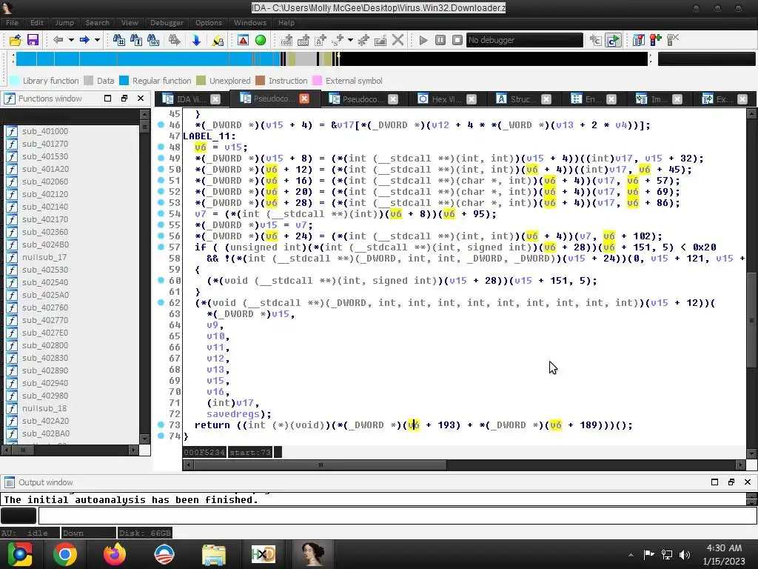758x569 pixels.
Task: Click the navigation band overview bar
Action: pos(332,59)
